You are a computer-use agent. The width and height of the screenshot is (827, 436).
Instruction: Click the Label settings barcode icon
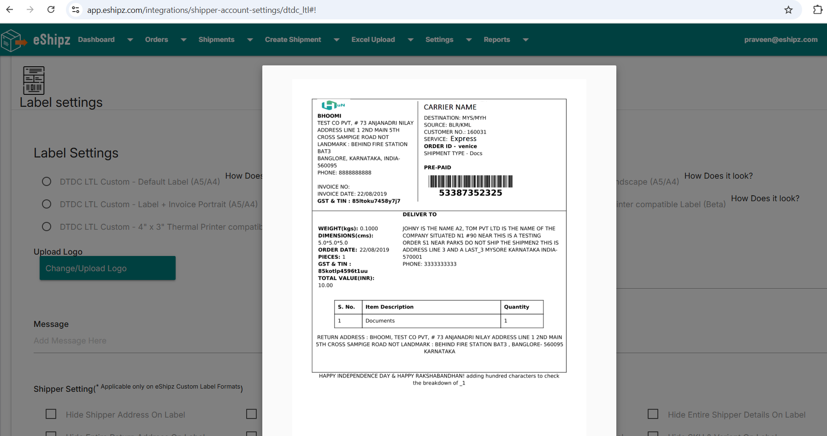tap(34, 80)
